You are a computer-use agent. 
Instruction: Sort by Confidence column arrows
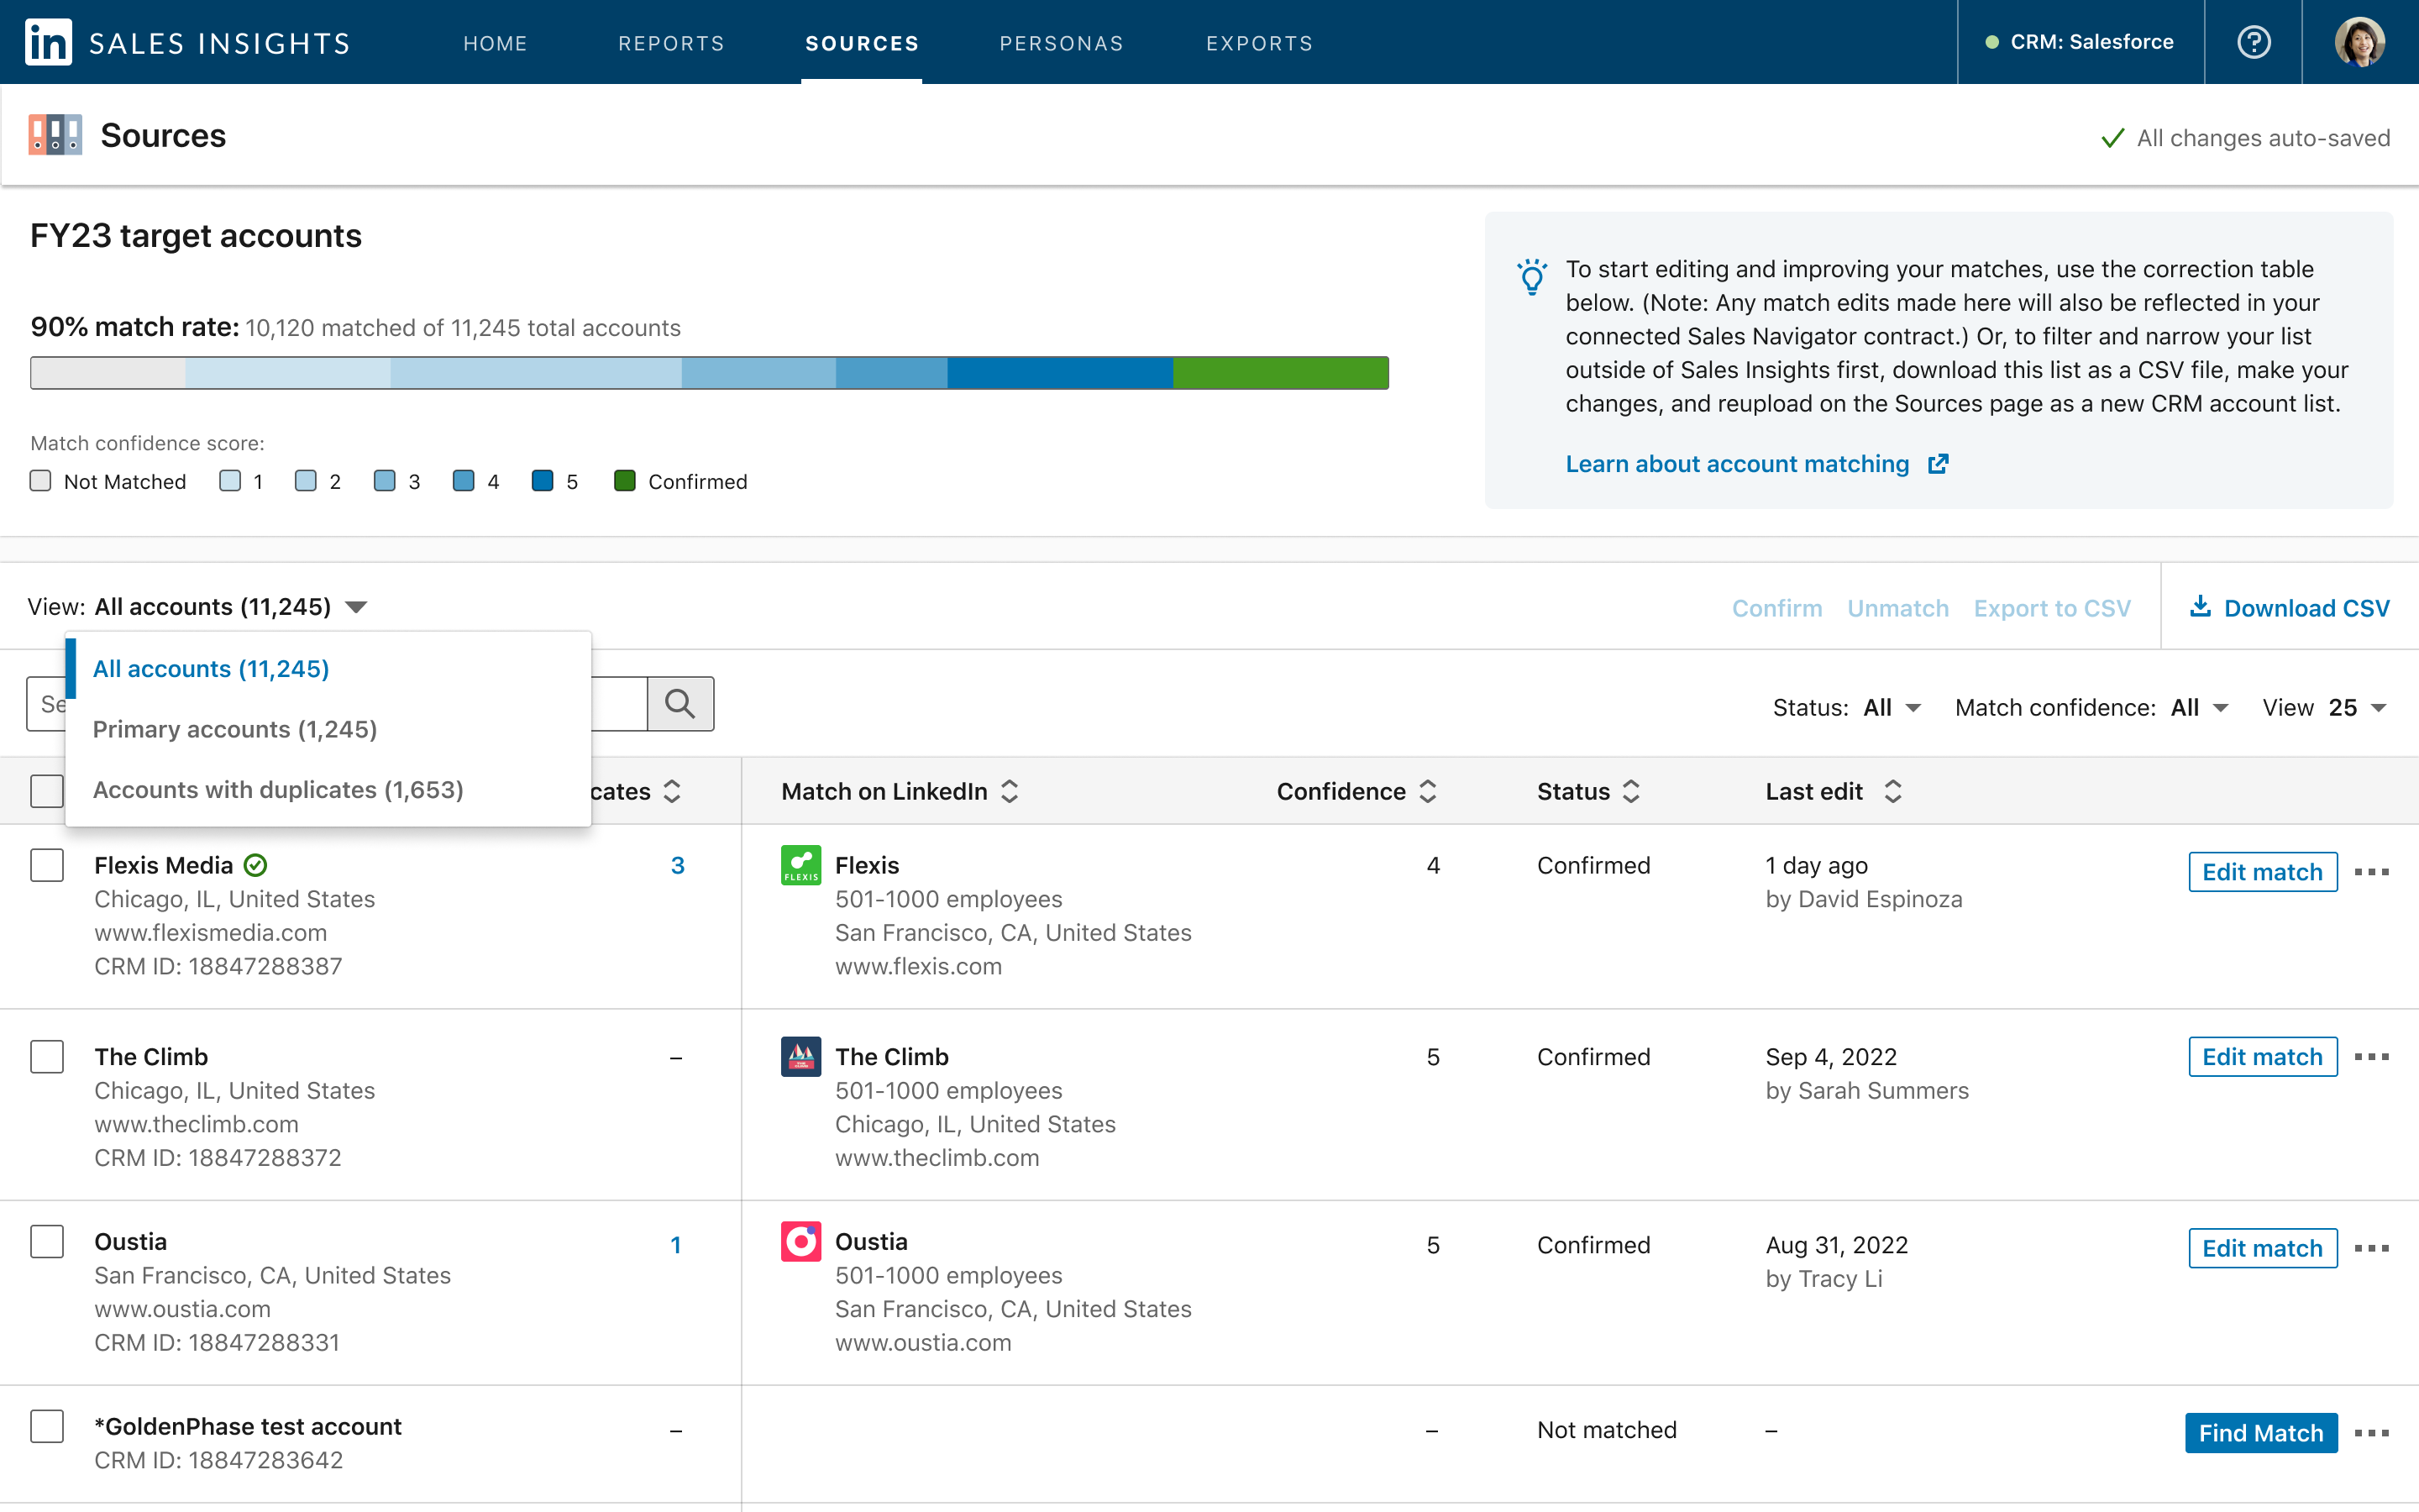click(x=1427, y=791)
